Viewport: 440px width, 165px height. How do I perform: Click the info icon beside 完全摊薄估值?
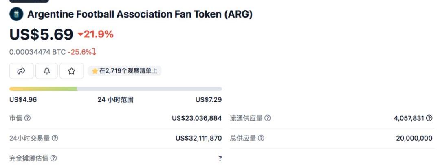pyautogui.click(x=53, y=158)
